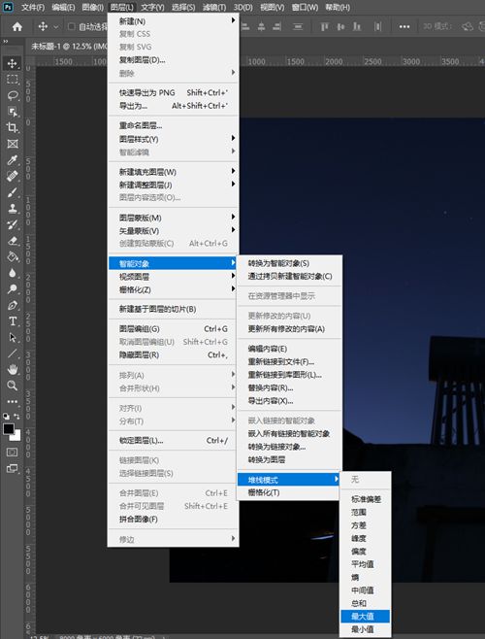Expand the 新建调整图层(J) submenu

[174, 185]
